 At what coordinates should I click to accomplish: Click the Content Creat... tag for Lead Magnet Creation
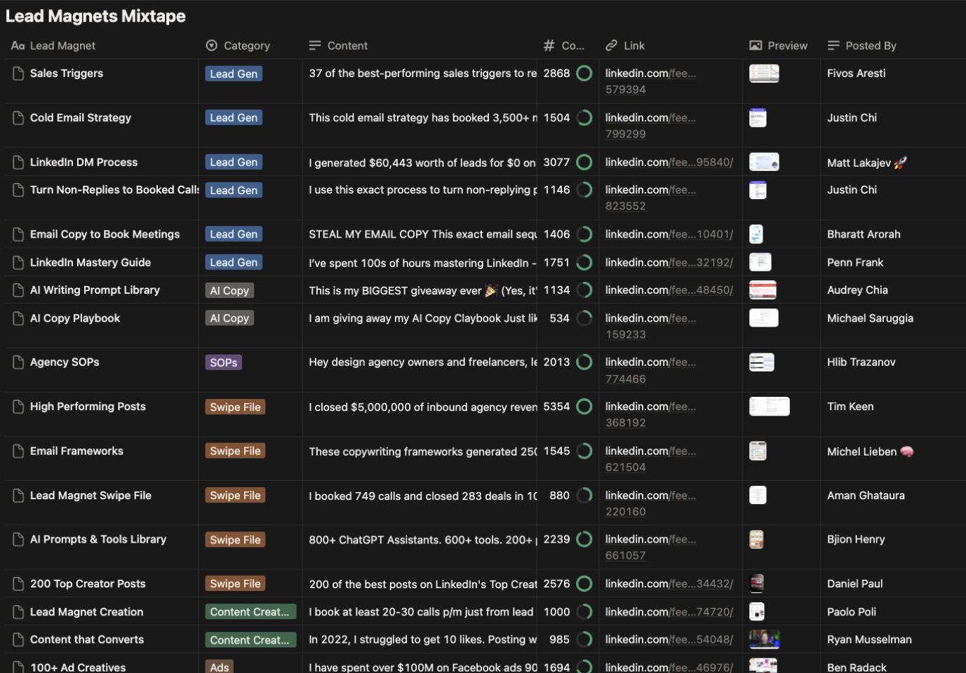coord(250,612)
